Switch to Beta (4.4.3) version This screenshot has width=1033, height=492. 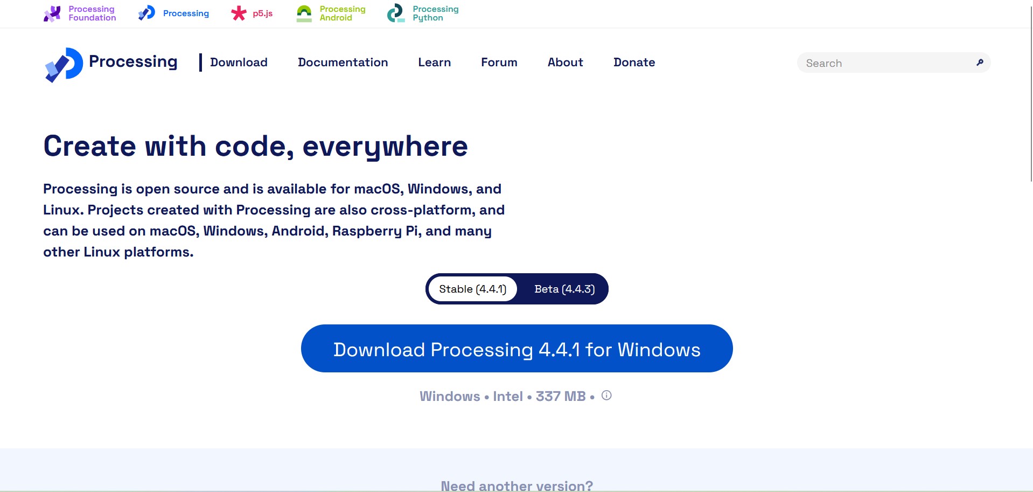tap(564, 289)
